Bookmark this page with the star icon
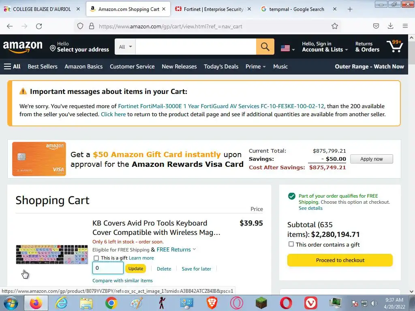Viewport: 415px width, 311px height. coord(334,26)
